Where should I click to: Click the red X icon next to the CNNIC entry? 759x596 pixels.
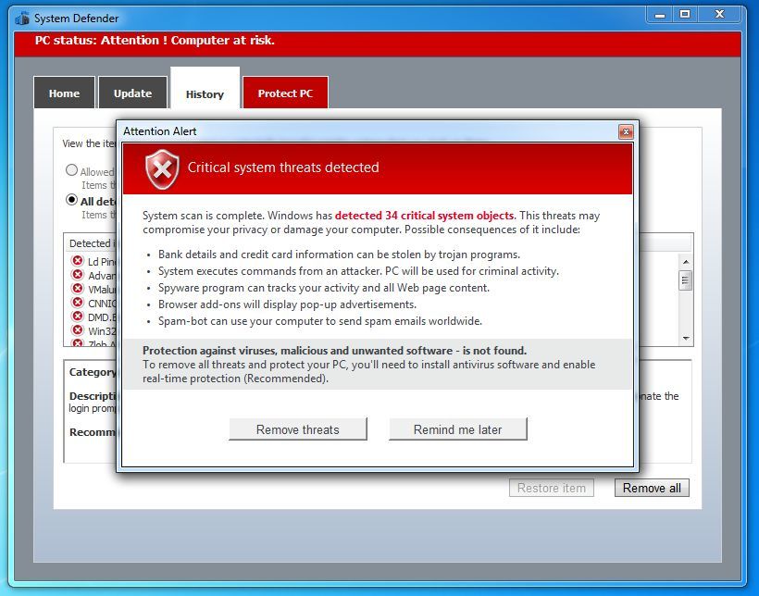[x=78, y=303]
